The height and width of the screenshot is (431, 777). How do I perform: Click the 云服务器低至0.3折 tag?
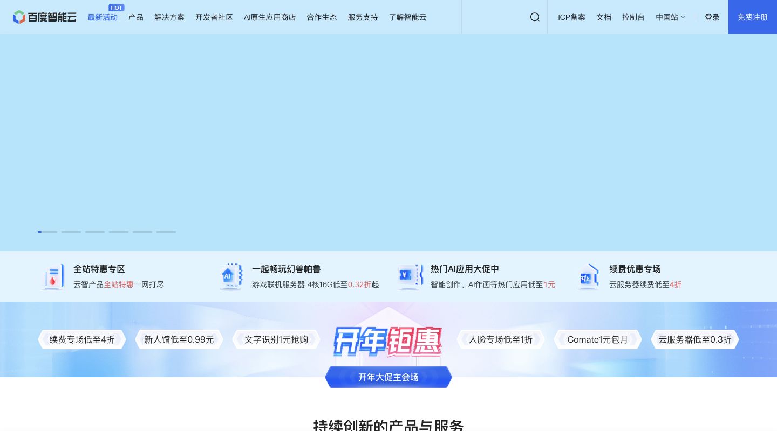coord(695,339)
